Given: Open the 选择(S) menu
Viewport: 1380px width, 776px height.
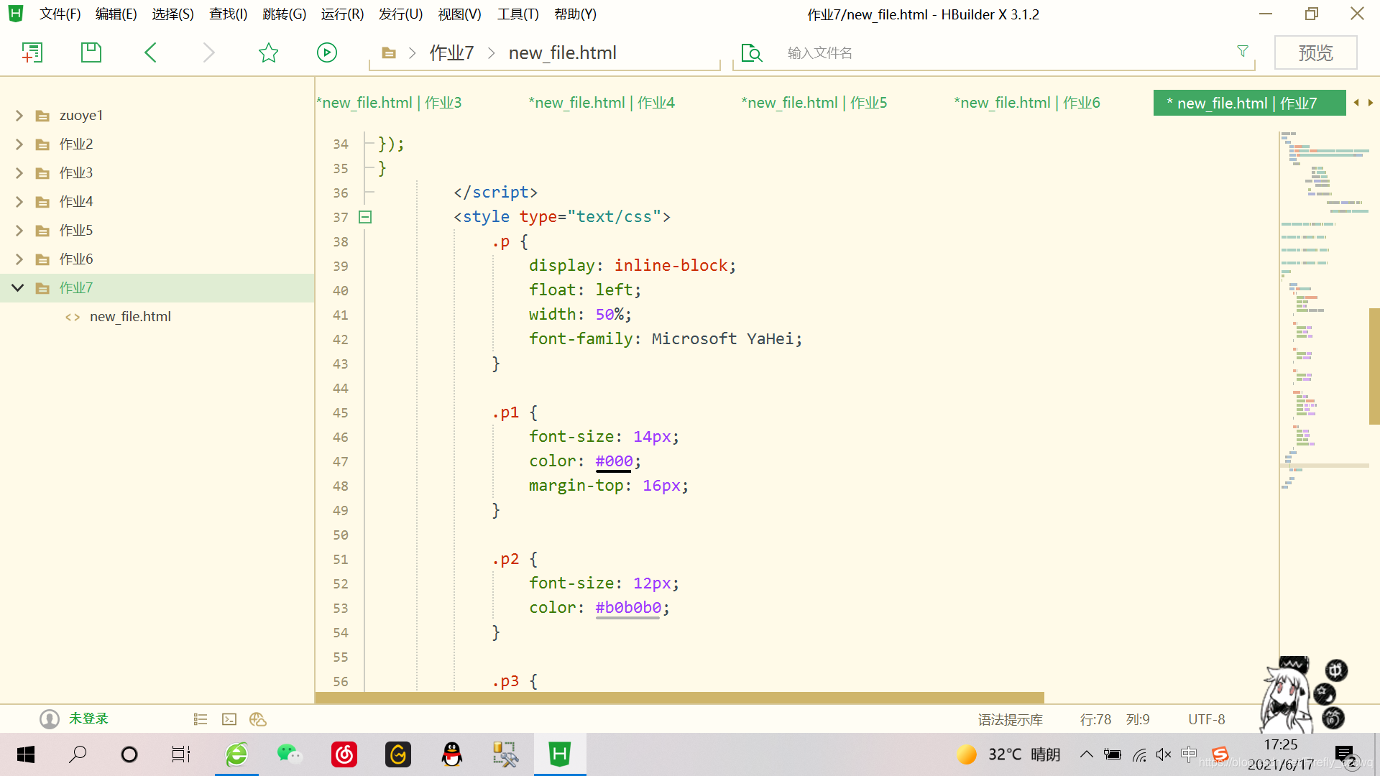Looking at the screenshot, I should point(172,14).
